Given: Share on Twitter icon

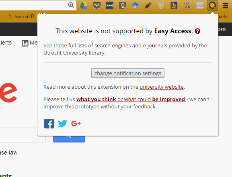Looking at the screenshot, I should (x=62, y=124).
